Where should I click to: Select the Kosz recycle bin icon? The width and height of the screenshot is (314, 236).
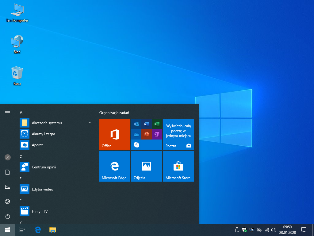17,76
